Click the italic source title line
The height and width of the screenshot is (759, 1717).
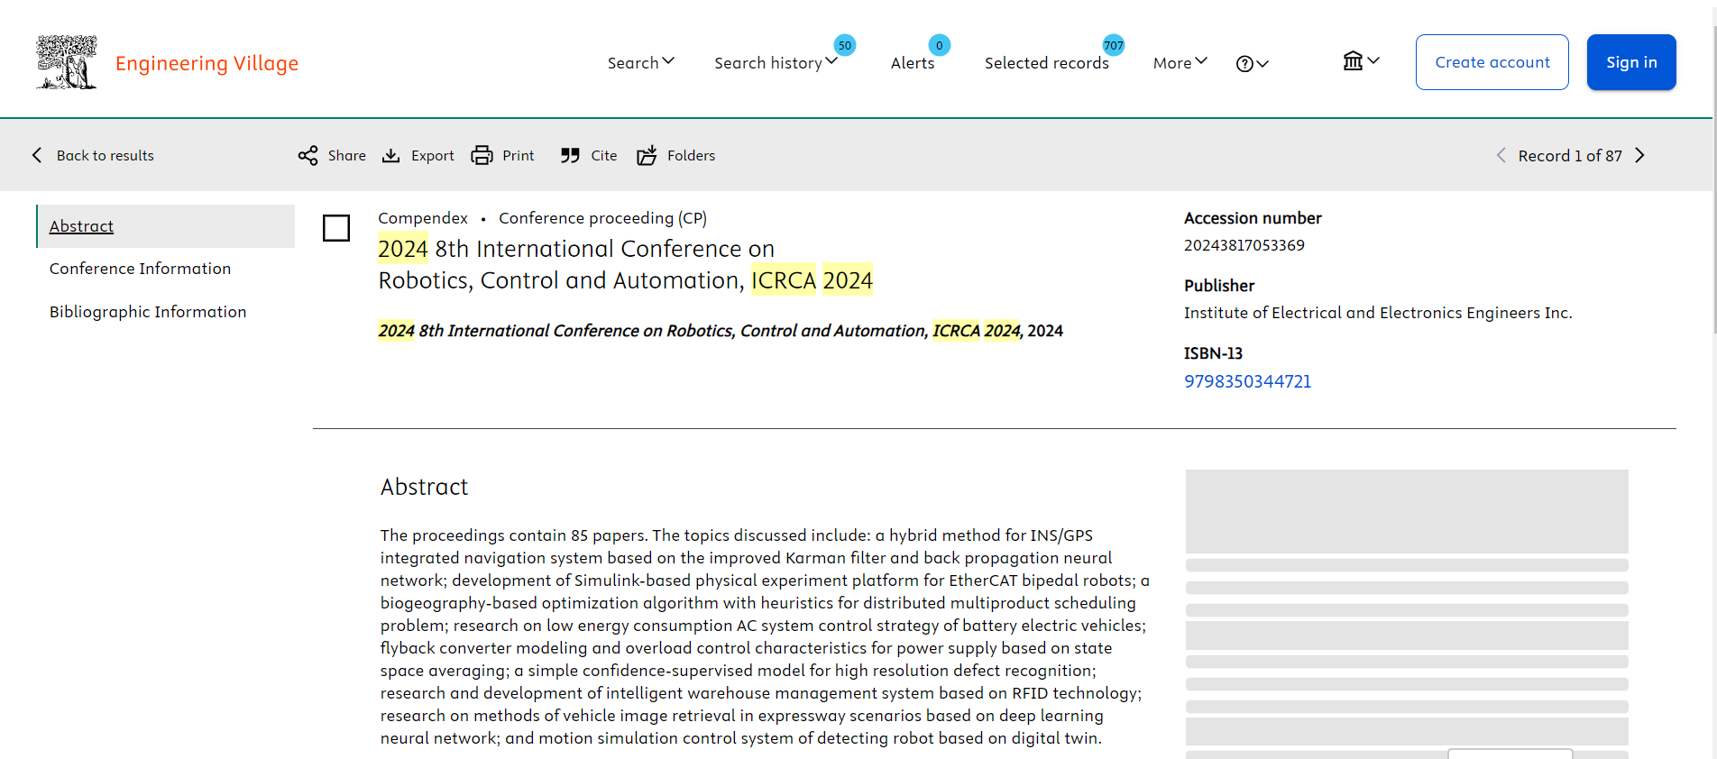tap(721, 331)
